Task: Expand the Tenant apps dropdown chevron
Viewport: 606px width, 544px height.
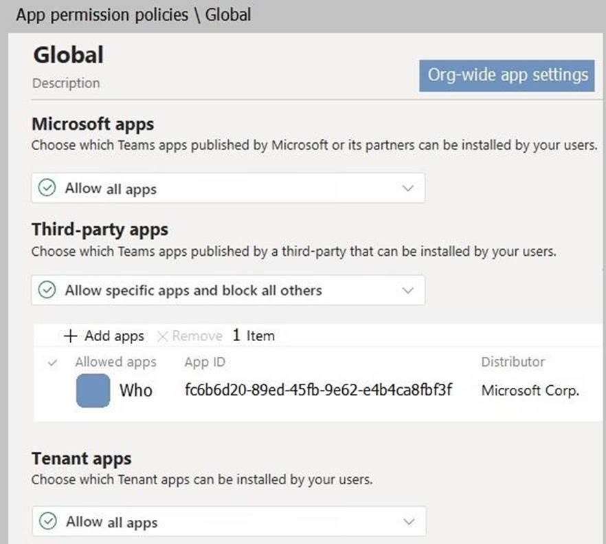Action: (408, 522)
